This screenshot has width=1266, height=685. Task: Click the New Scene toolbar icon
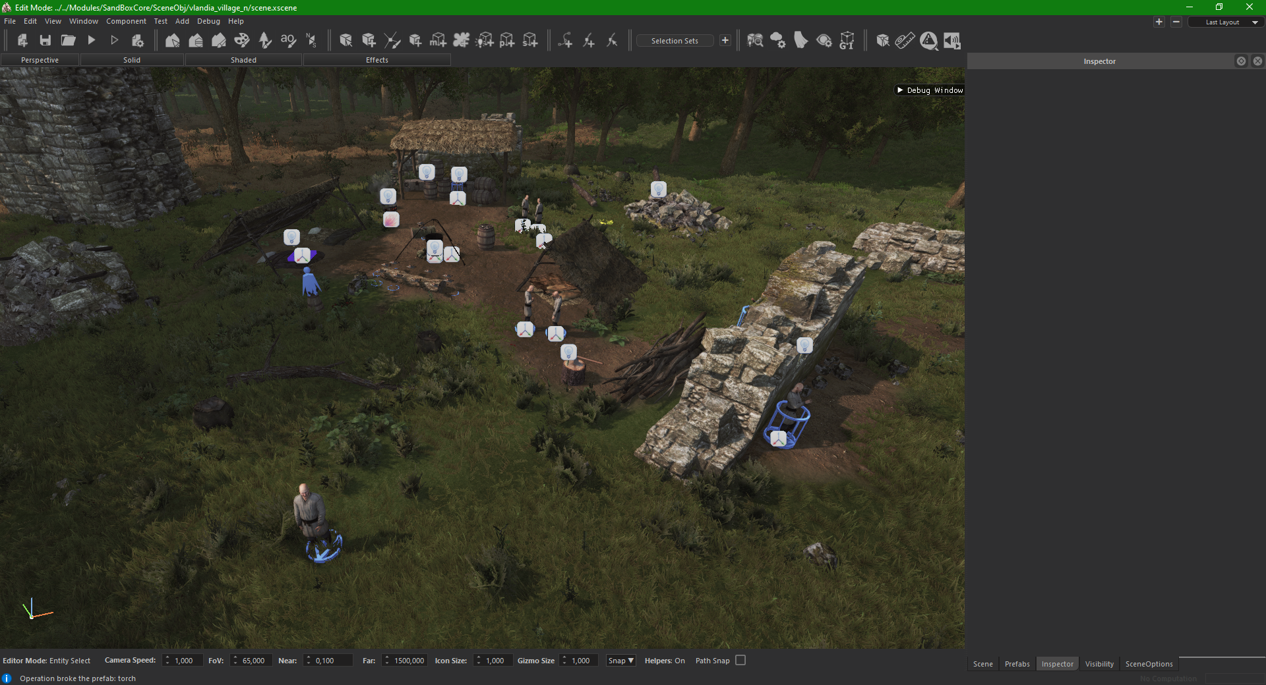[22, 41]
